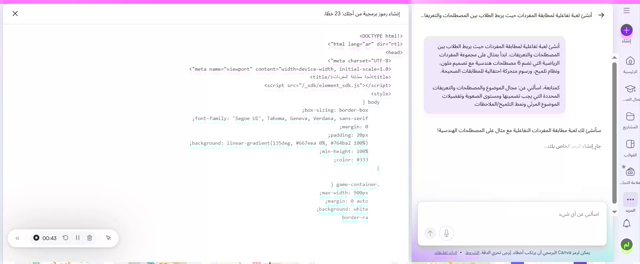
Task: Click the chat title text at top
Action: 506,15
